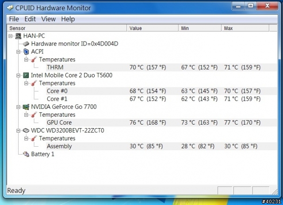Screen dimensions: 283x205
Task: Minimize the Hardware Monitor window
Action: click(x=238, y=6)
